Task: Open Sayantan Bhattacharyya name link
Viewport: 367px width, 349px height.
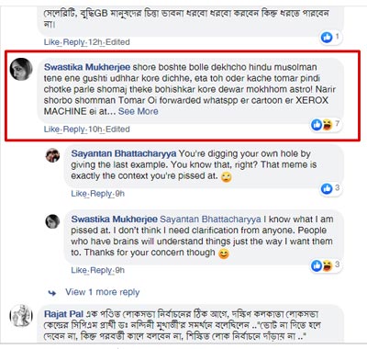Action: [x=124, y=153]
